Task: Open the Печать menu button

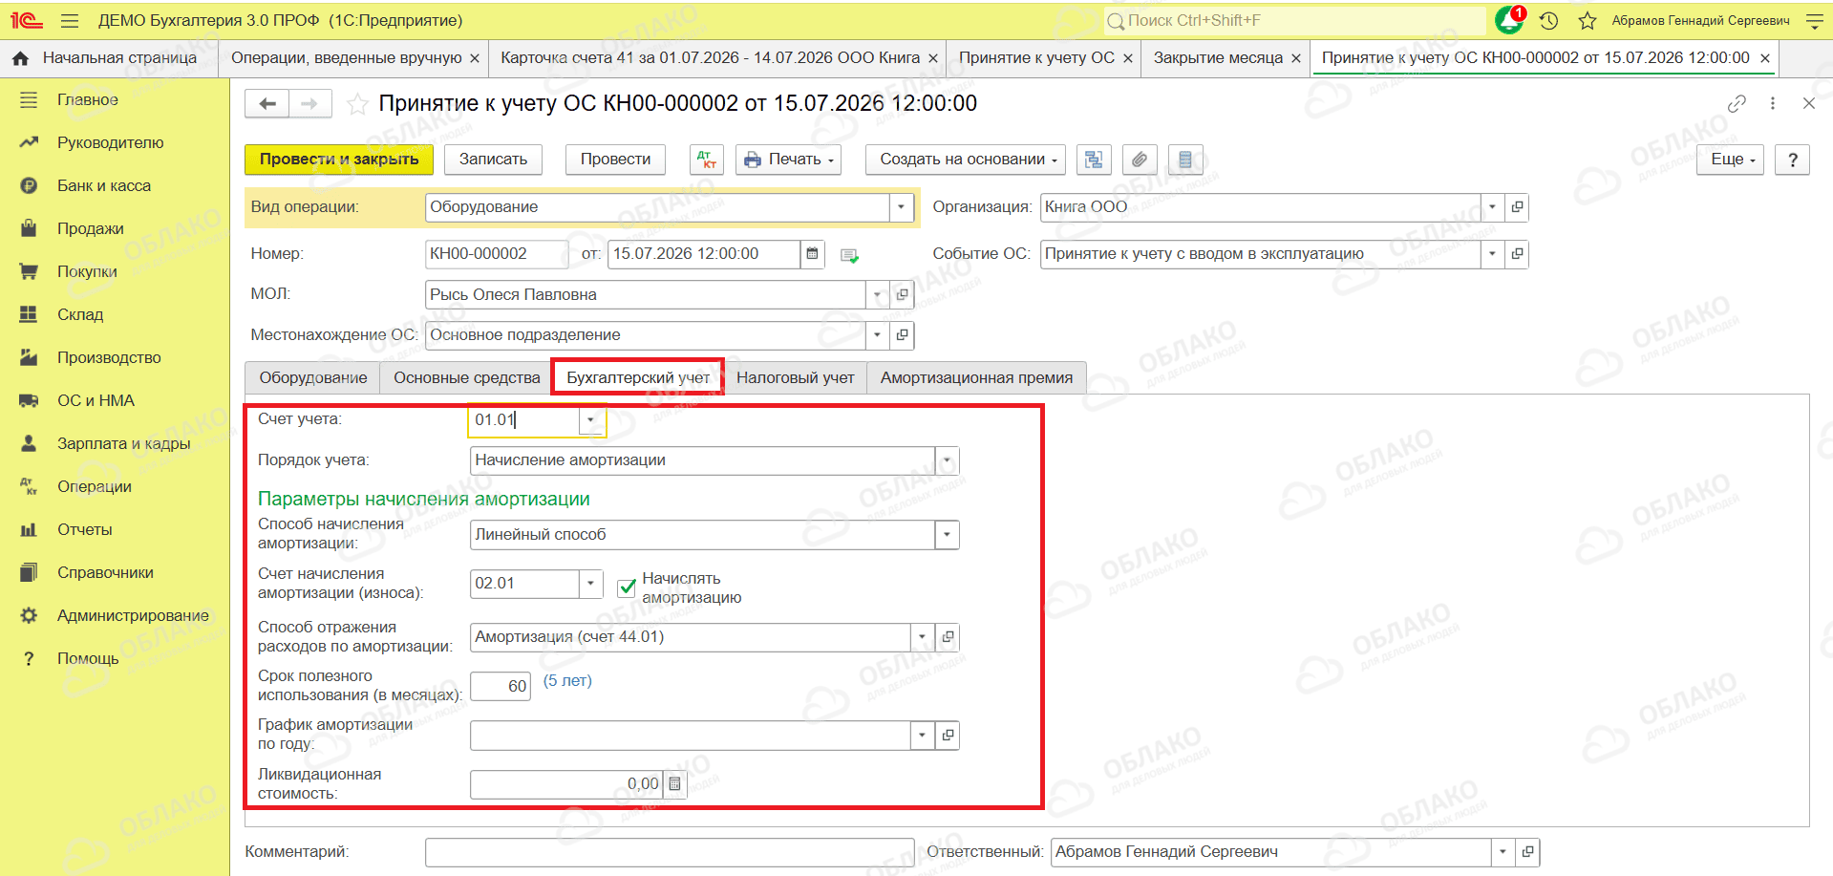Action: click(x=788, y=160)
